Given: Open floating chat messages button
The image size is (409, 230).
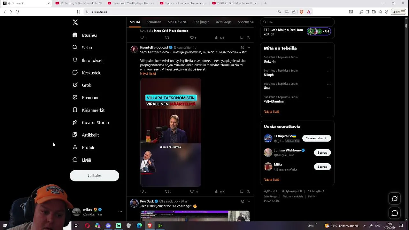Looking at the screenshot, I should [395, 213].
